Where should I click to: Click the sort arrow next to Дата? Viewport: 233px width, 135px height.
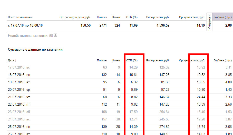click(15, 61)
